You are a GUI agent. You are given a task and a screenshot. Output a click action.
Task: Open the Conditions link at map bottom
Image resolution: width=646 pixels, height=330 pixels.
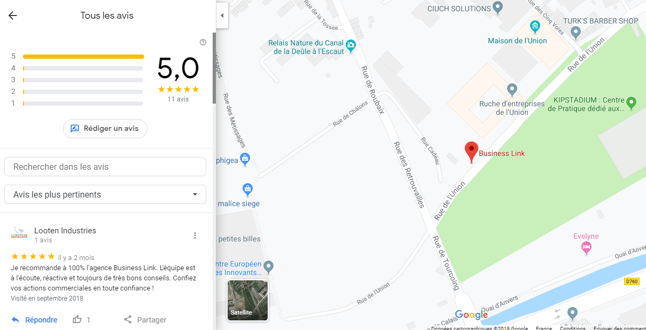tap(573, 328)
